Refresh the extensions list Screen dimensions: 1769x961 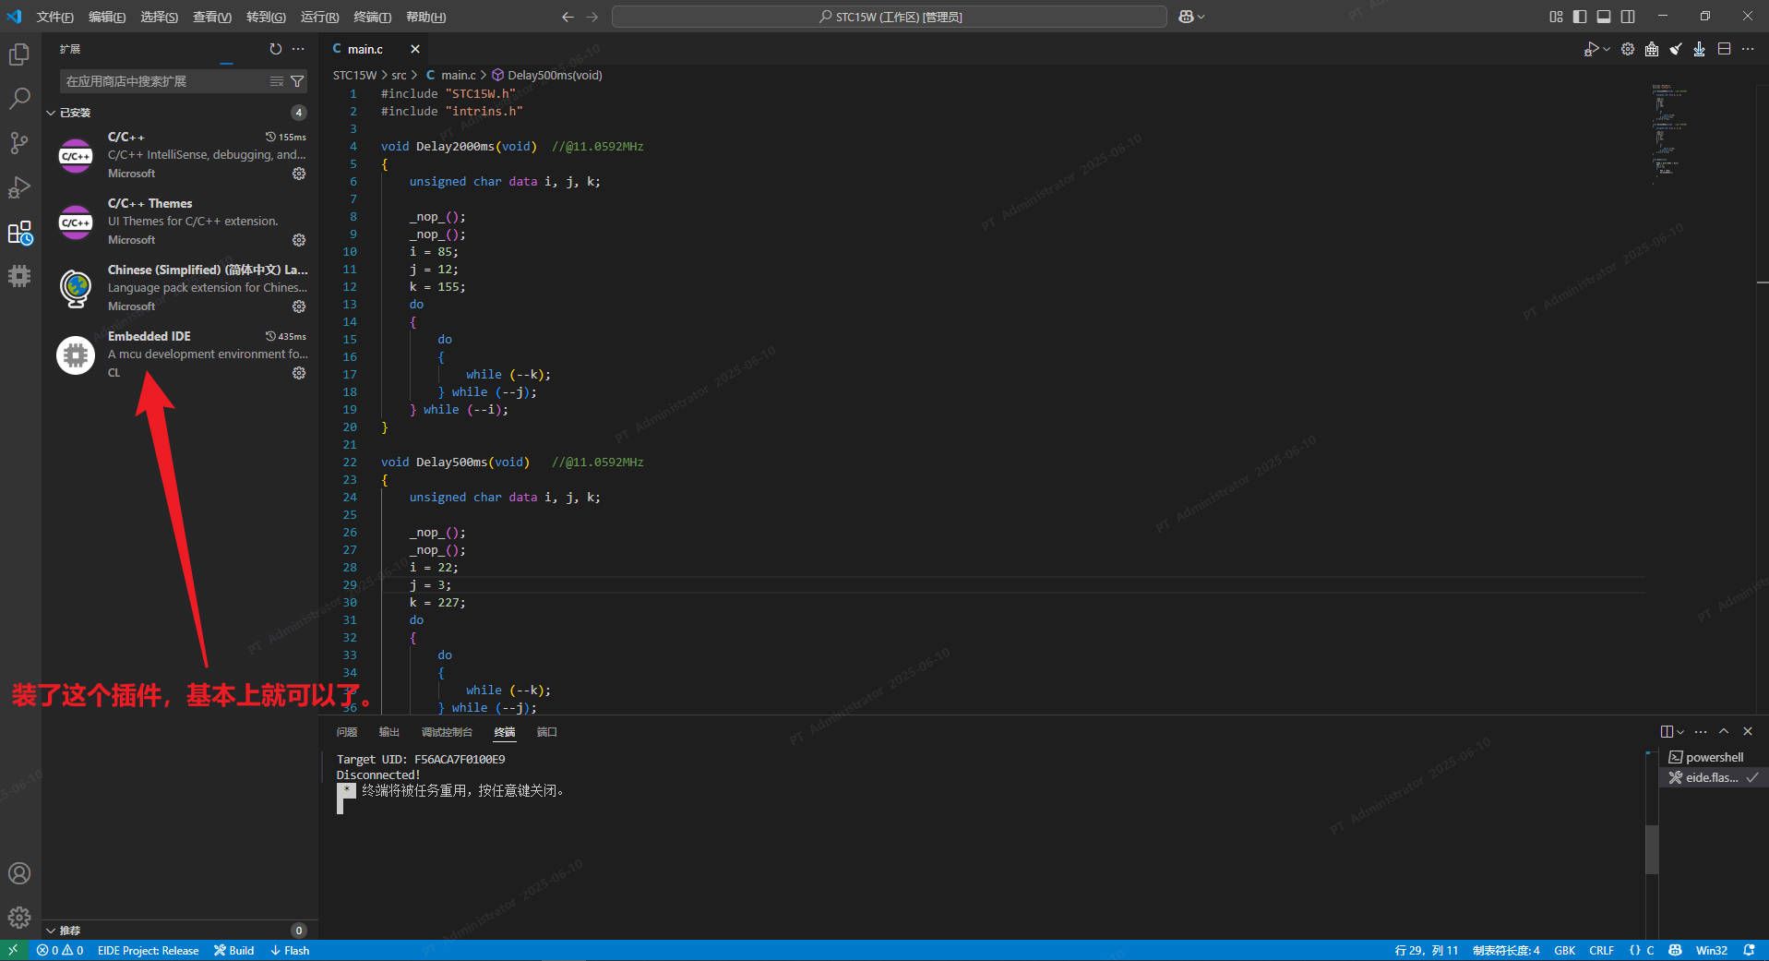click(x=275, y=49)
